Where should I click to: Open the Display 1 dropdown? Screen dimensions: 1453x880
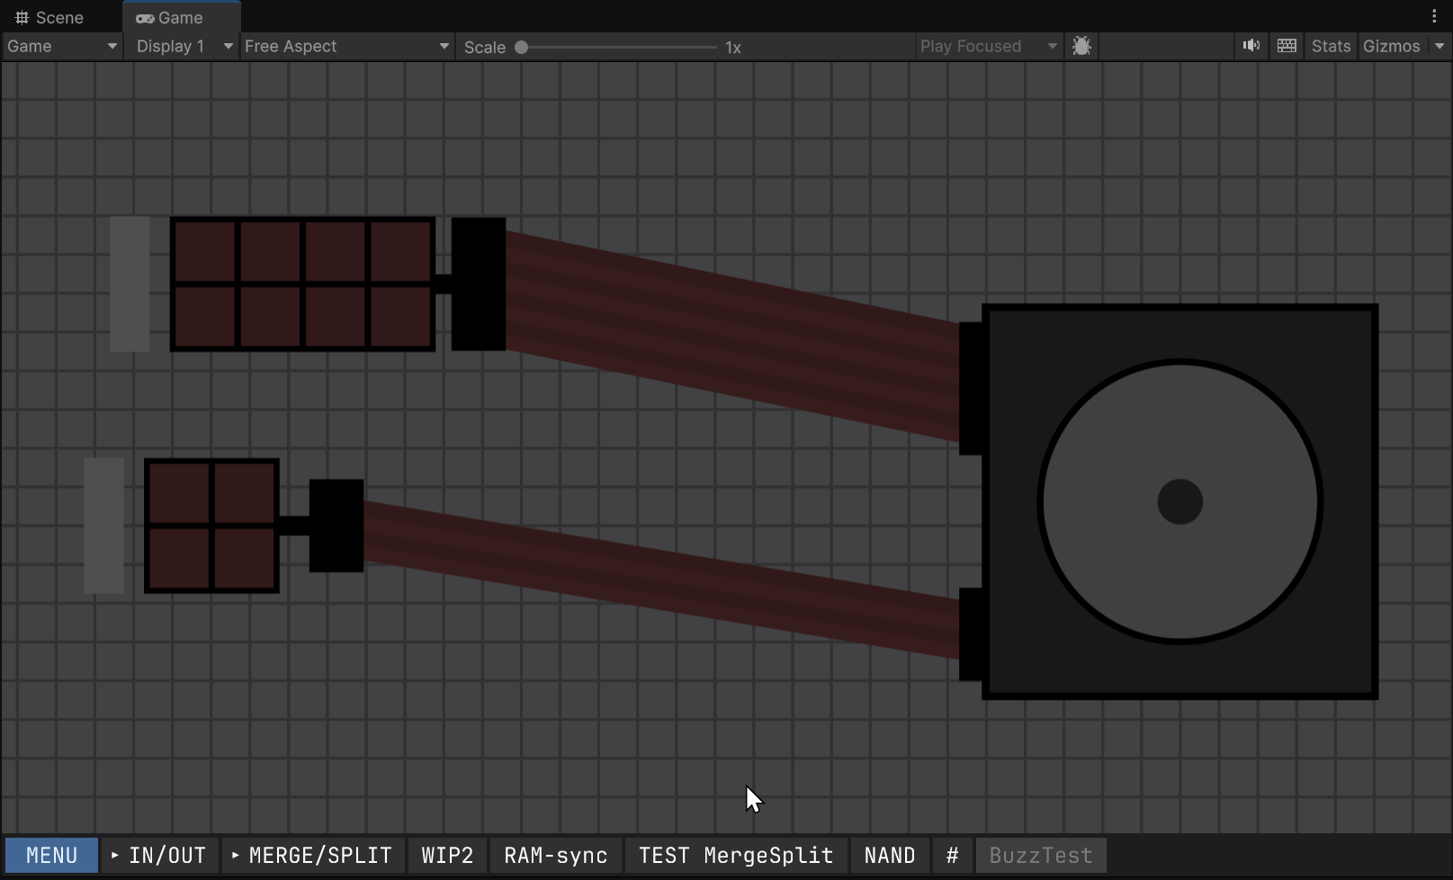(x=184, y=46)
